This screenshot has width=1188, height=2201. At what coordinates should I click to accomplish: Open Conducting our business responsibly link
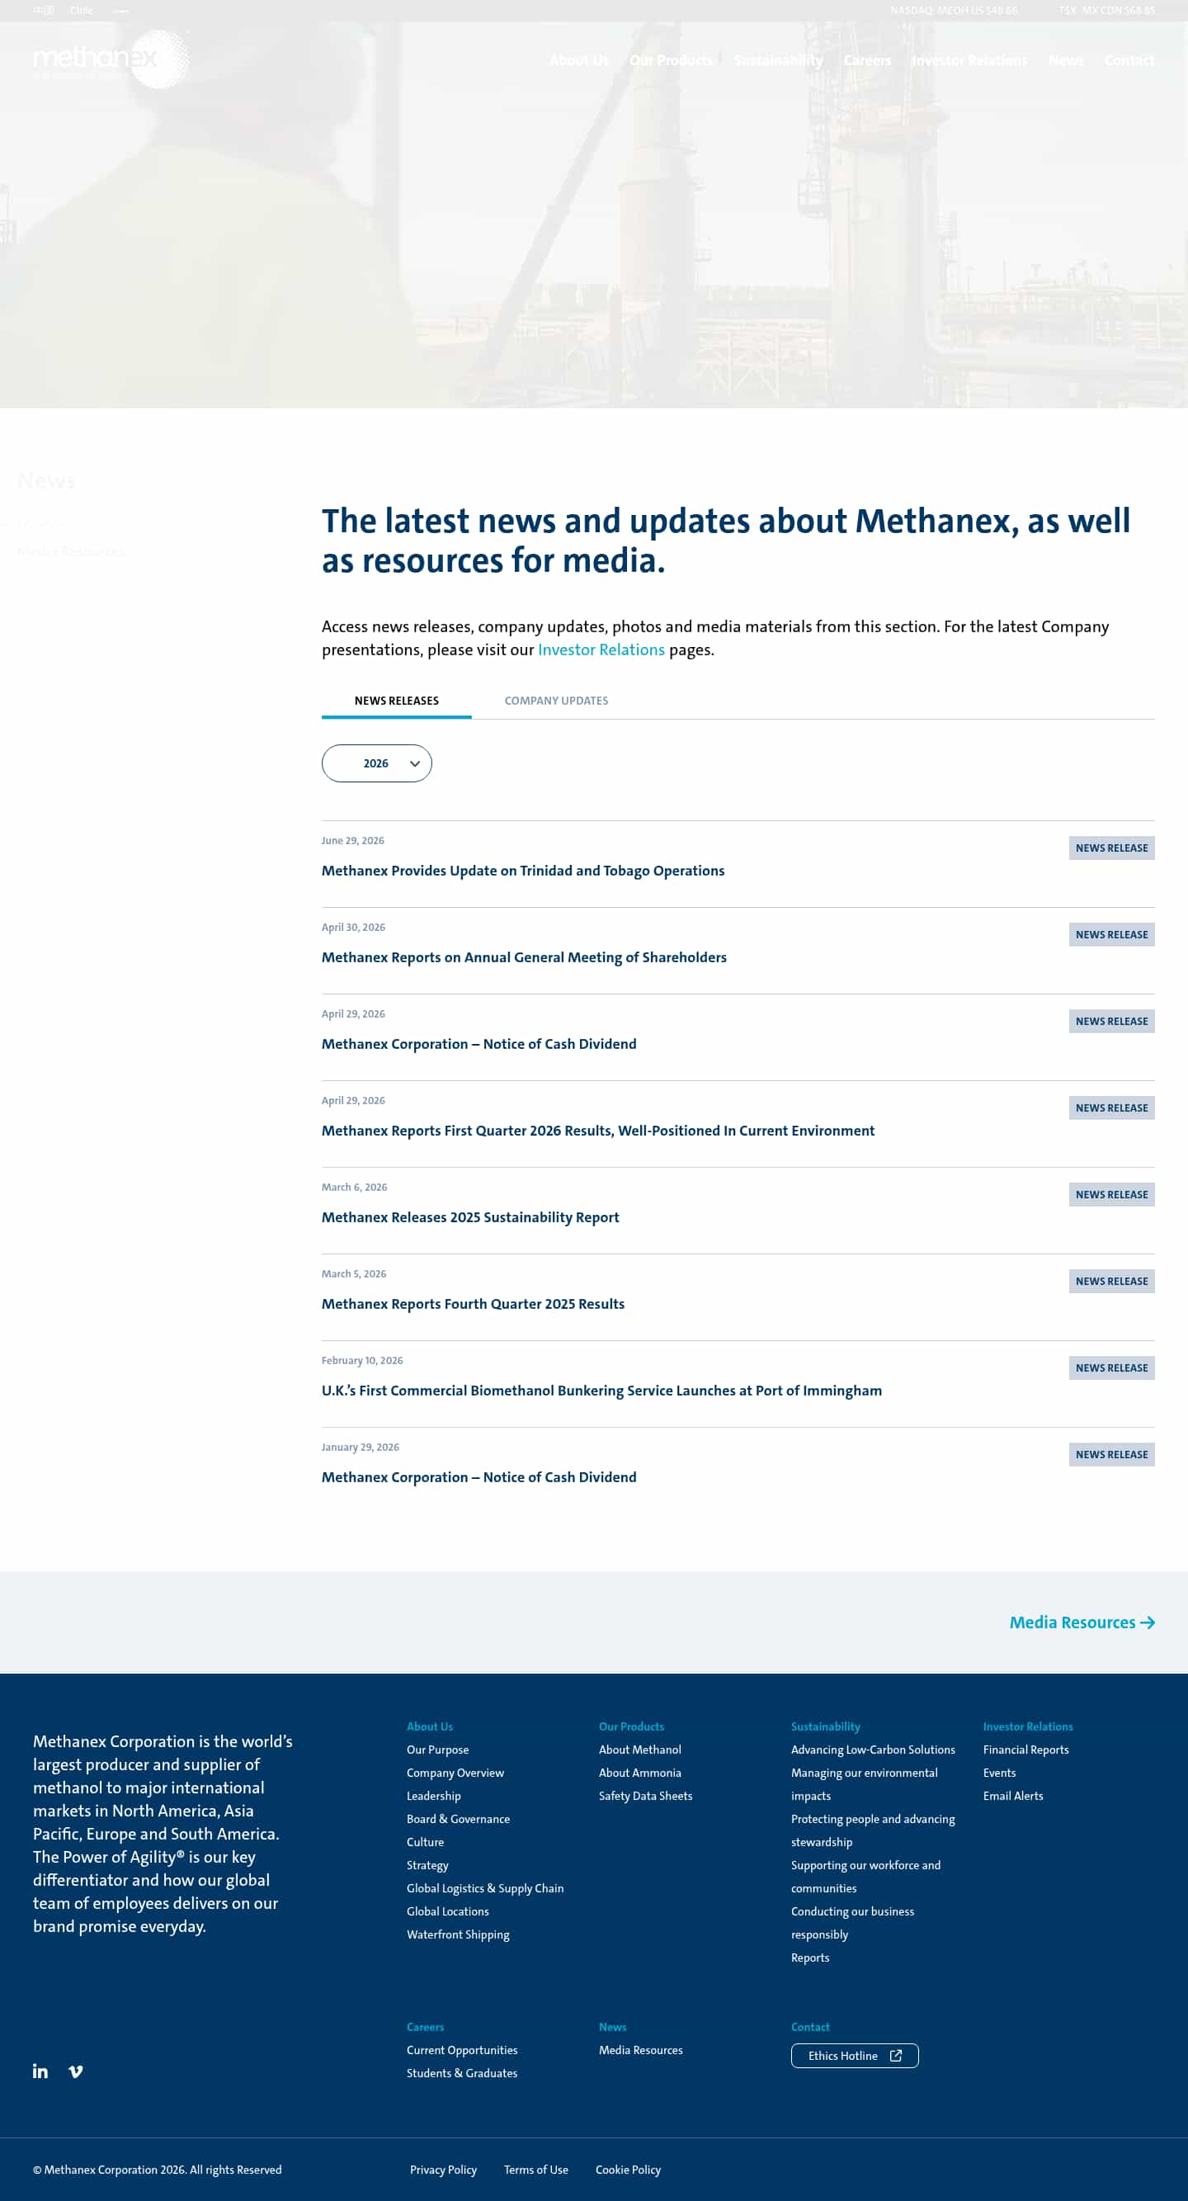point(852,1922)
